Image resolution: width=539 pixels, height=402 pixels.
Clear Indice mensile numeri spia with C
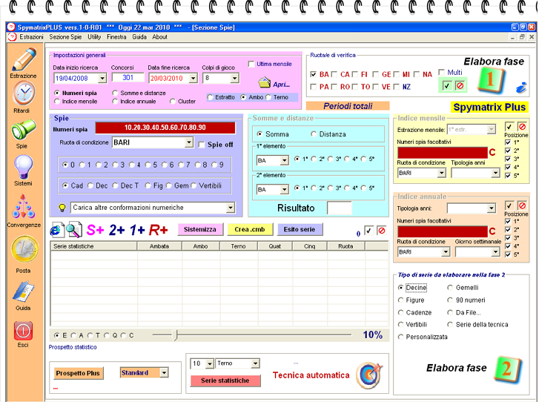point(492,152)
